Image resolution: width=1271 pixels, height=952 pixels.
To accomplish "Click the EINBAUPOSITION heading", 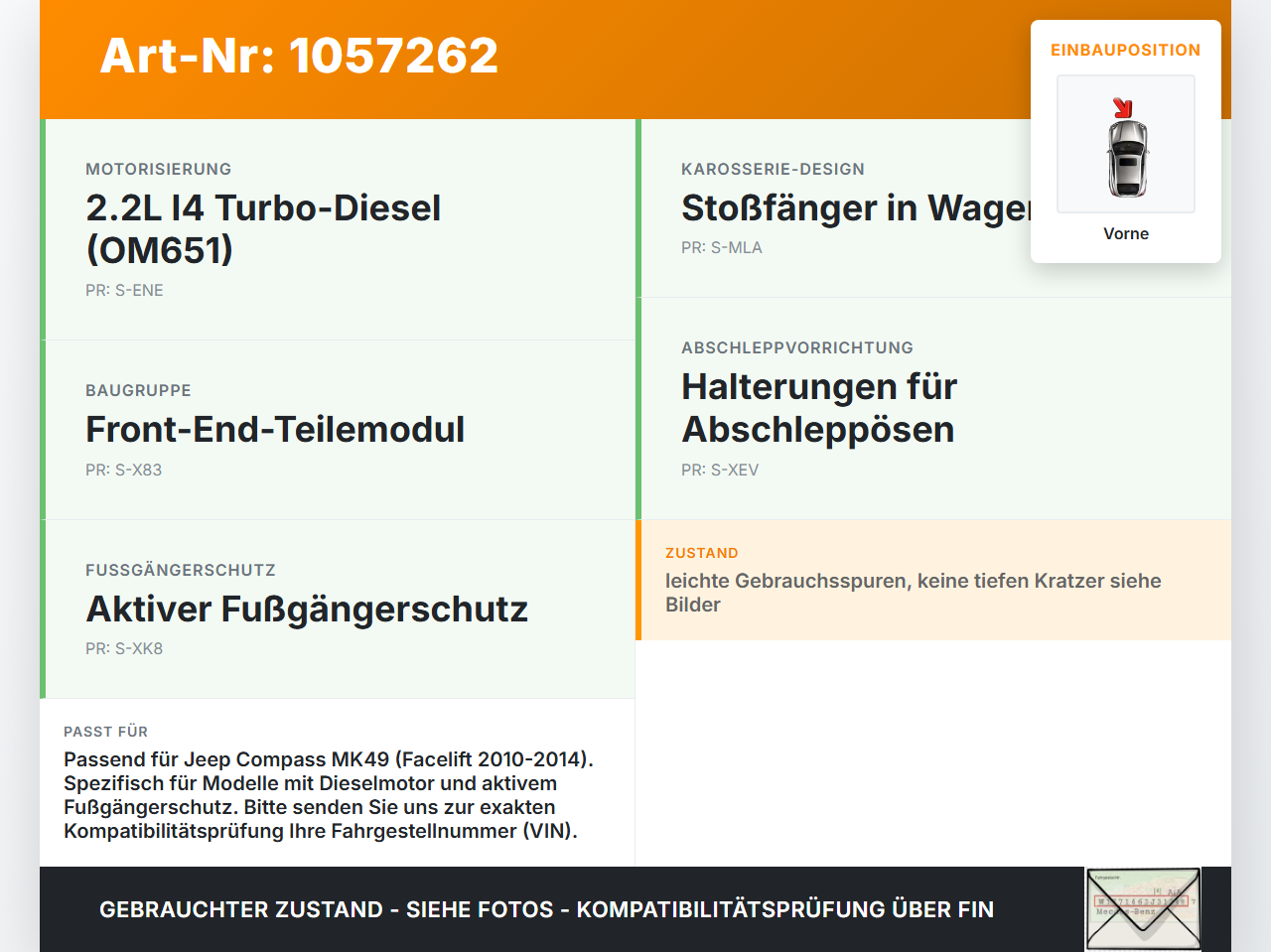I will click(1126, 50).
